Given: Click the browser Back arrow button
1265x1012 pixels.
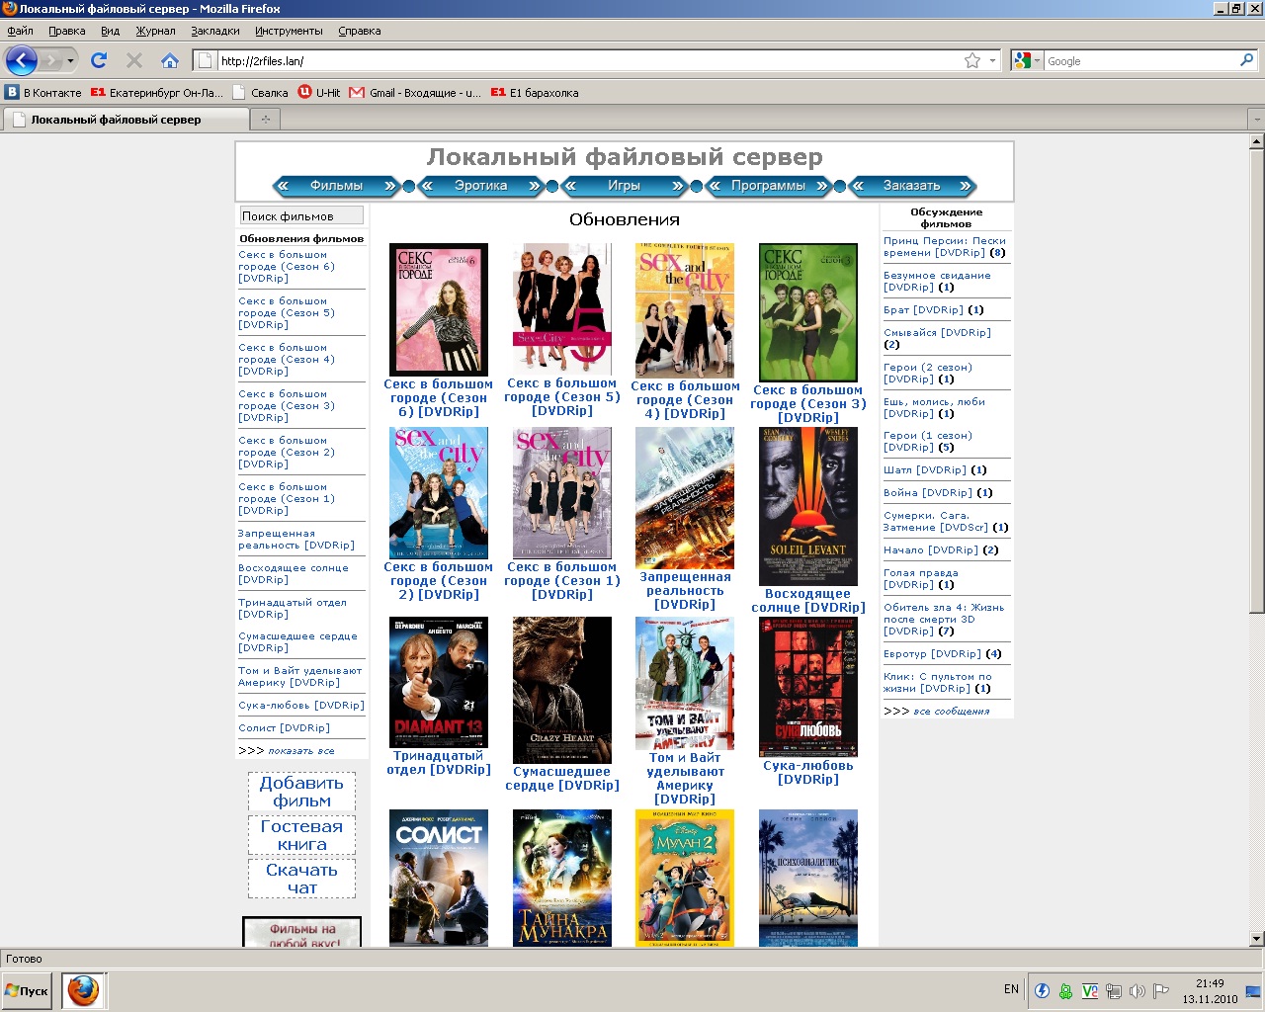Looking at the screenshot, I should pyautogui.click(x=21, y=60).
